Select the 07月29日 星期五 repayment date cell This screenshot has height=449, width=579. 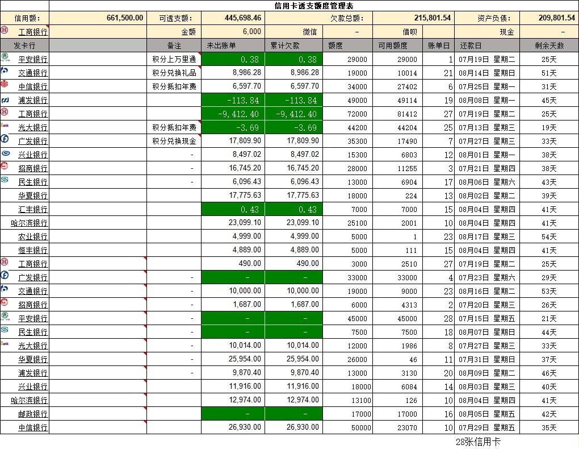487,427
